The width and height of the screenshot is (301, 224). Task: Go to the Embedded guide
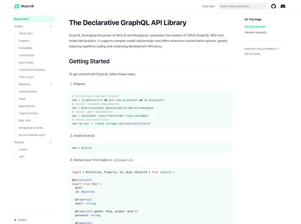tap(25, 48)
